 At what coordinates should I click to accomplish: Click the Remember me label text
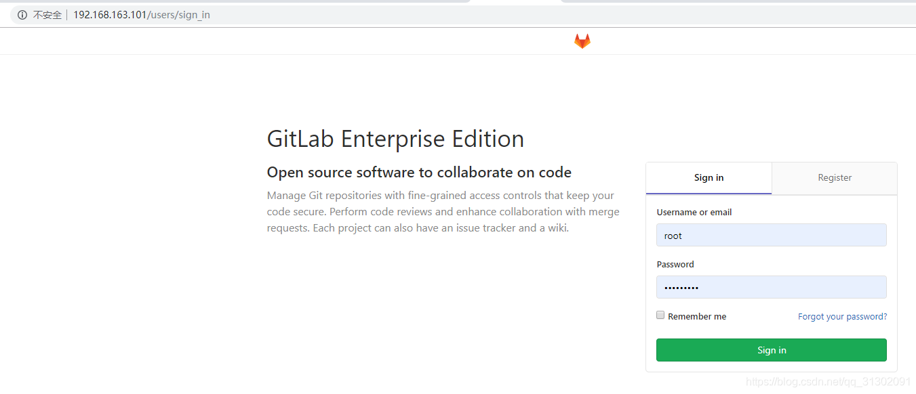point(697,317)
